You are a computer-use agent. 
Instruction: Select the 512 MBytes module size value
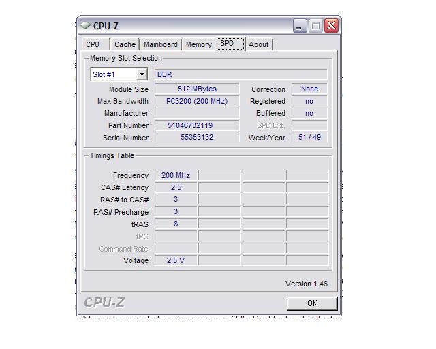[197, 89]
